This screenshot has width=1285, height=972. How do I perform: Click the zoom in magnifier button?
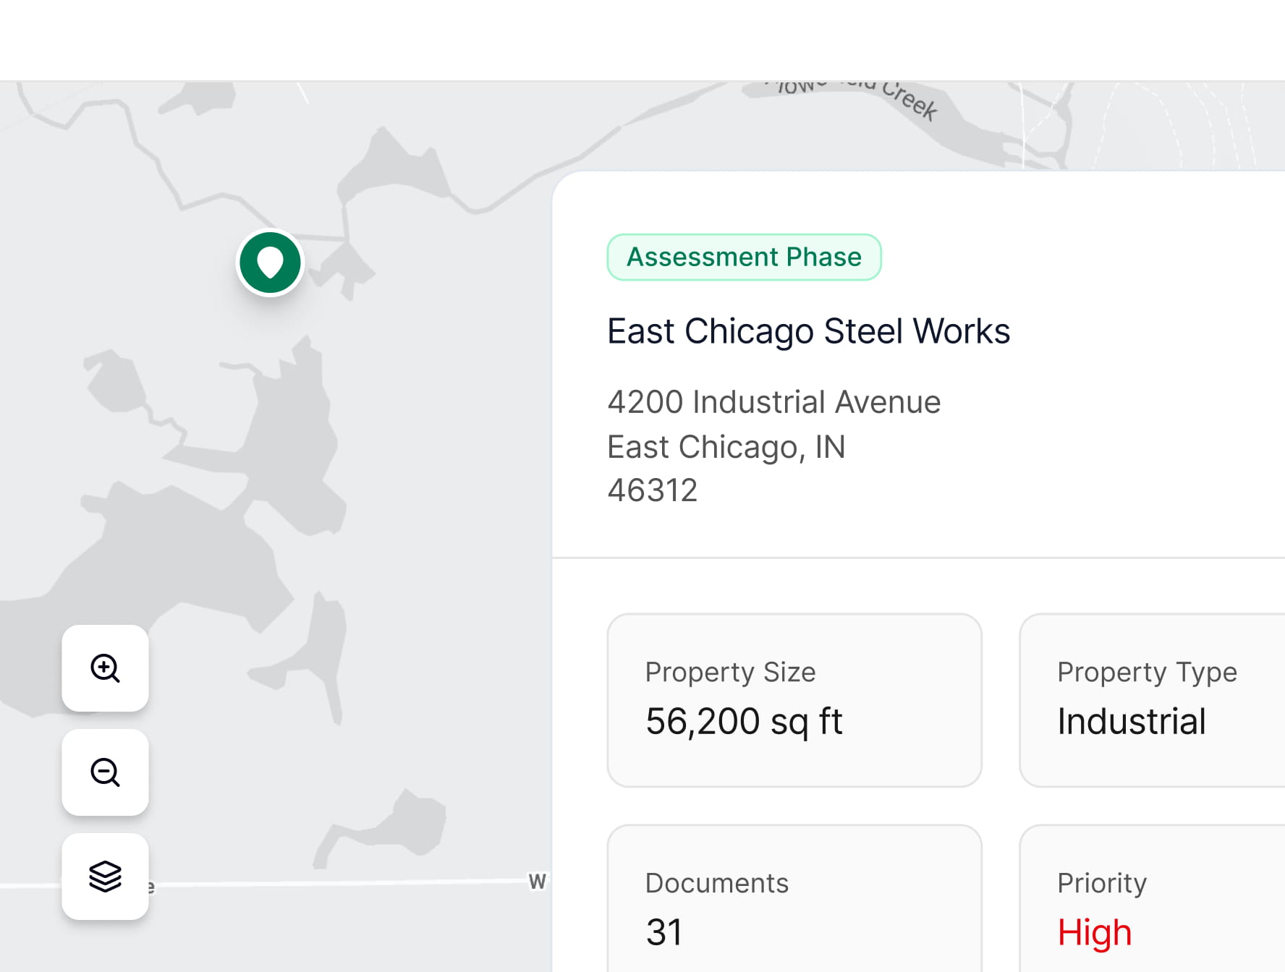pyautogui.click(x=105, y=668)
